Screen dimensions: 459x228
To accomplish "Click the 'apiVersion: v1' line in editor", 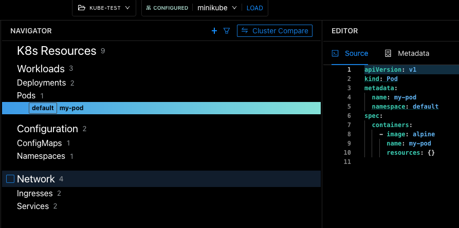I will [390, 70].
